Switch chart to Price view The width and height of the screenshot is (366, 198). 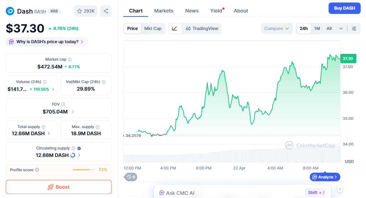[132, 29]
